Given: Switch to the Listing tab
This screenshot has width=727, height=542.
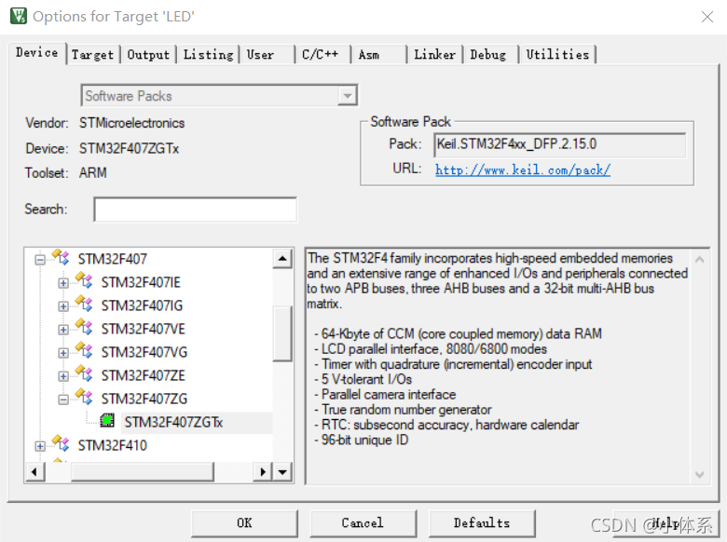Looking at the screenshot, I should click(208, 55).
